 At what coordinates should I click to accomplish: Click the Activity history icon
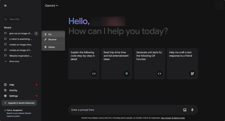pos(5,90)
